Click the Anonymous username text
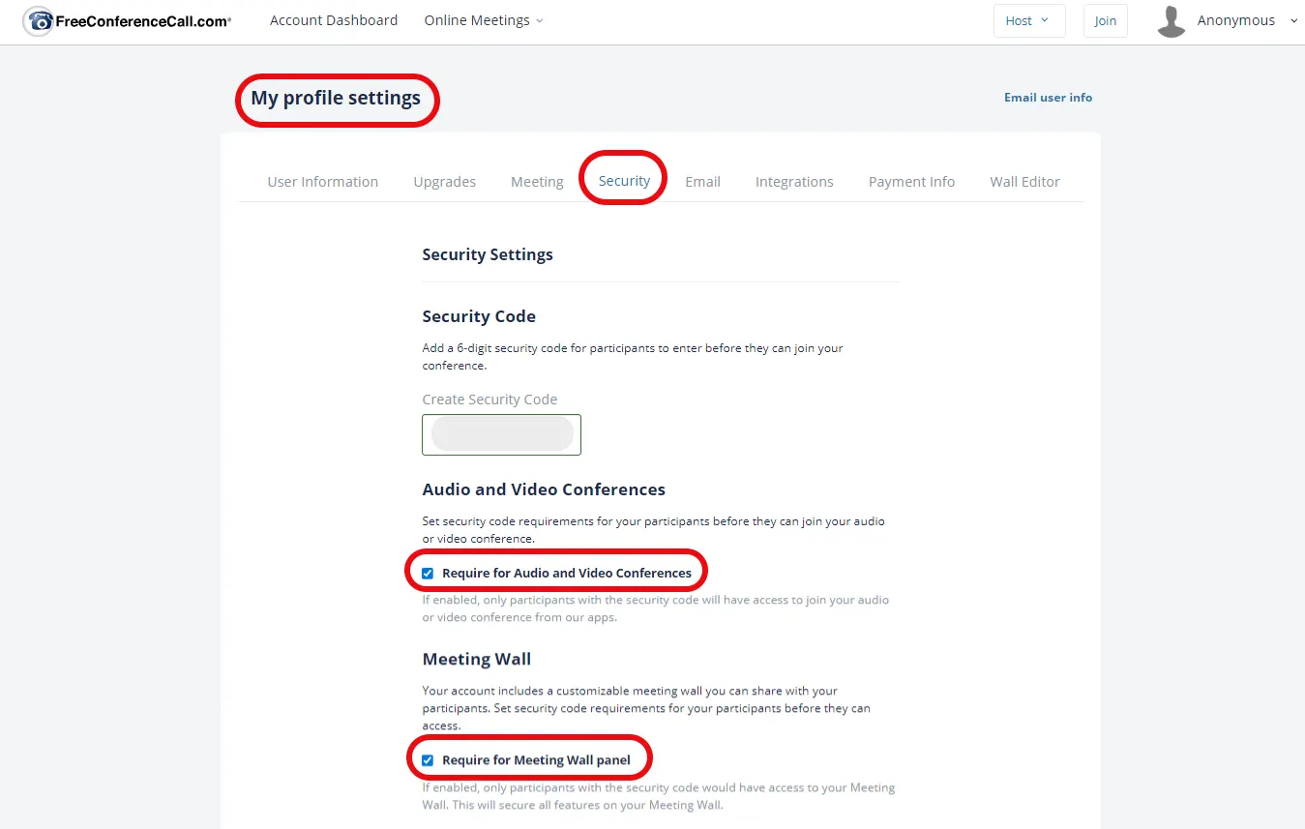This screenshot has width=1305, height=829. tap(1235, 20)
